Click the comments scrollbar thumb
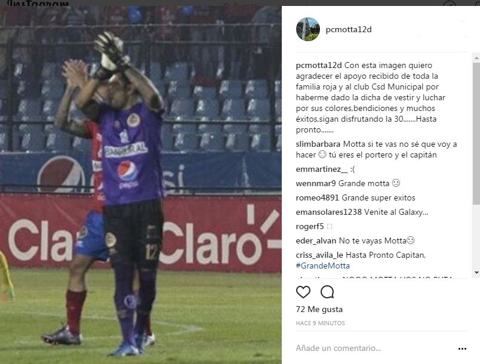The image size is (480, 364). (476, 134)
